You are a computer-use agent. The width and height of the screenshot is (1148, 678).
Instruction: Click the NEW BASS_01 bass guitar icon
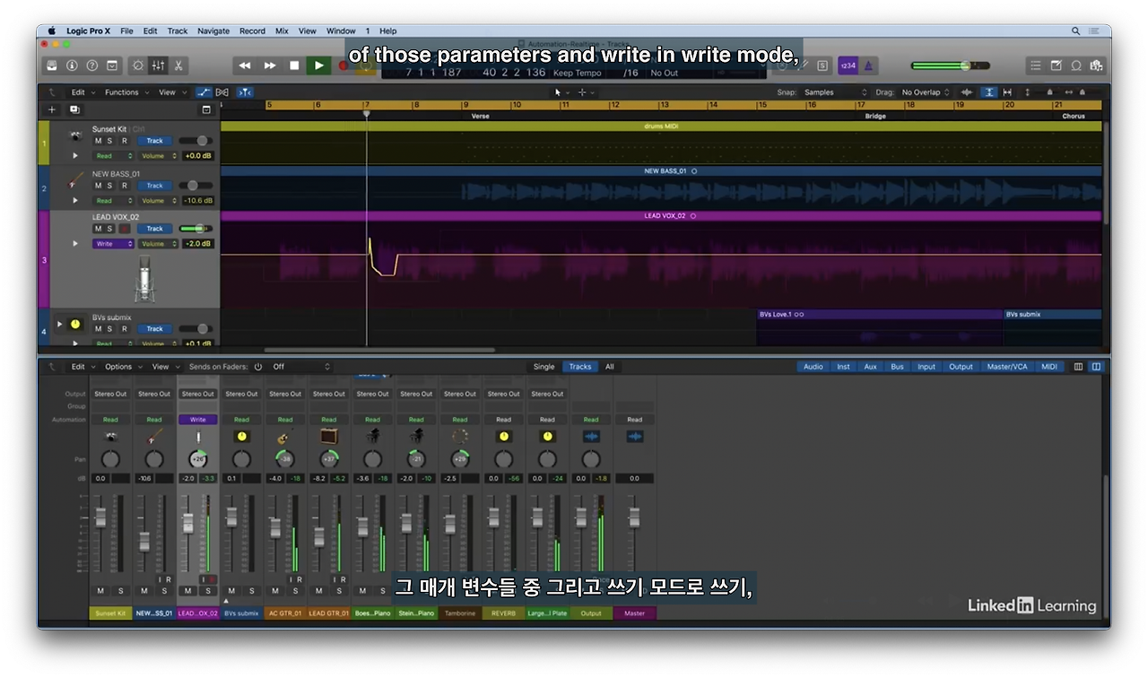click(76, 182)
